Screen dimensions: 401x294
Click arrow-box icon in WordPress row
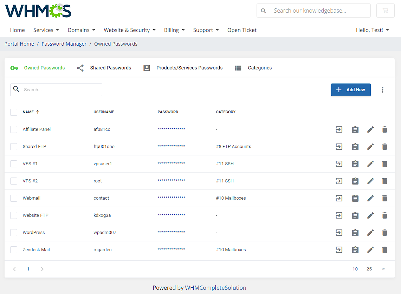point(339,233)
